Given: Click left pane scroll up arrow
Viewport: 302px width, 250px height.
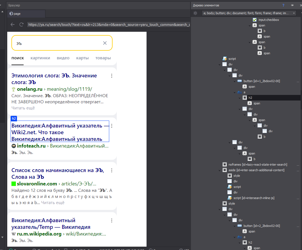Looking at the screenshot, I should 2,11.
